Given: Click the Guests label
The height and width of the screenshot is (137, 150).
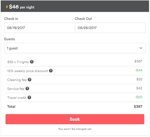Looking at the screenshot, I should click(9, 39).
